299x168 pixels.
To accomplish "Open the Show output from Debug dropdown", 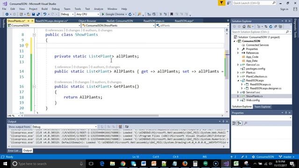I will click(x=64, y=127).
